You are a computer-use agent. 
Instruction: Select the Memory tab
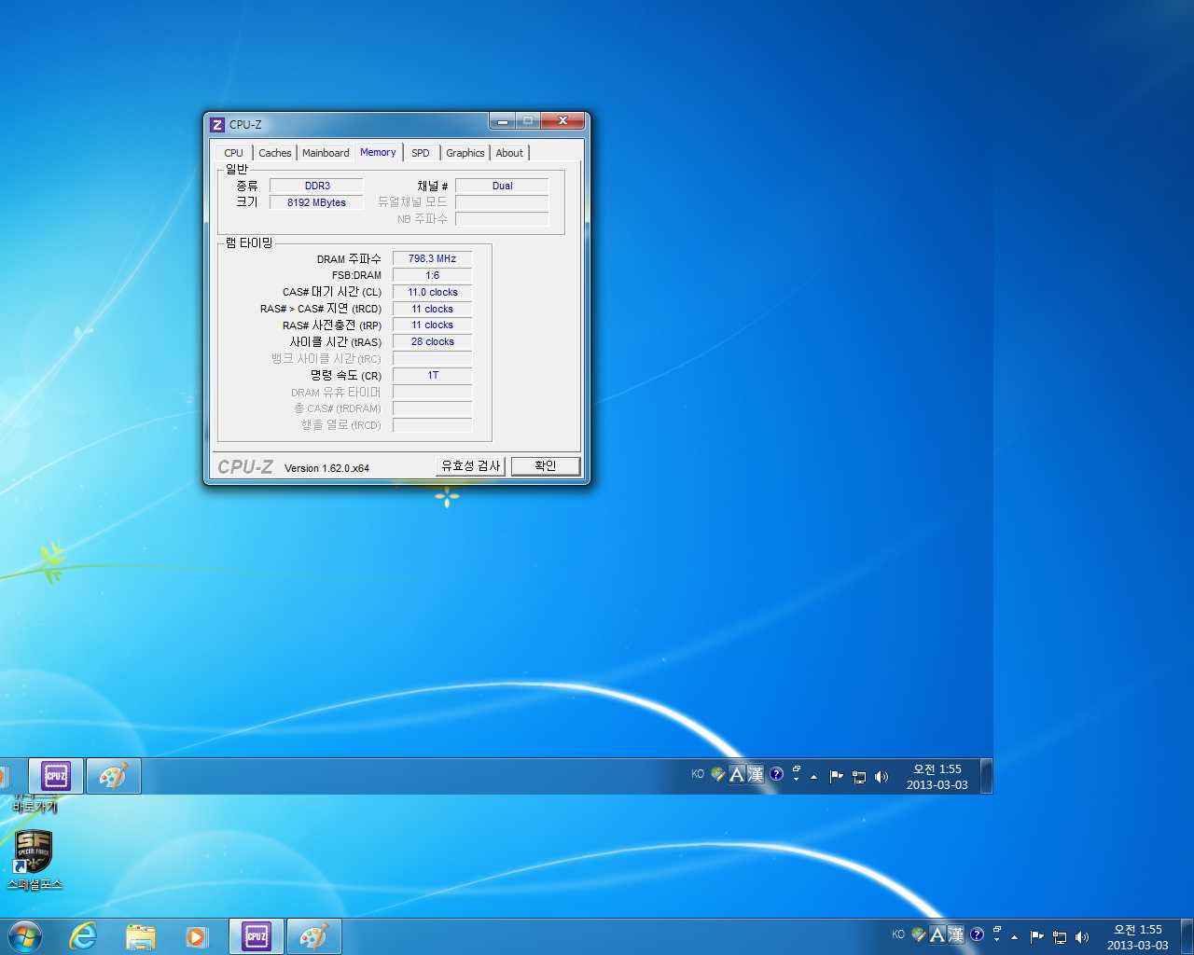[x=378, y=152]
